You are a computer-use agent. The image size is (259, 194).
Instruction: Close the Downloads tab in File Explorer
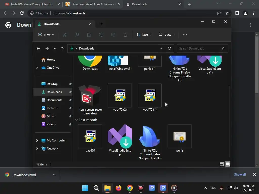click(x=90, y=24)
